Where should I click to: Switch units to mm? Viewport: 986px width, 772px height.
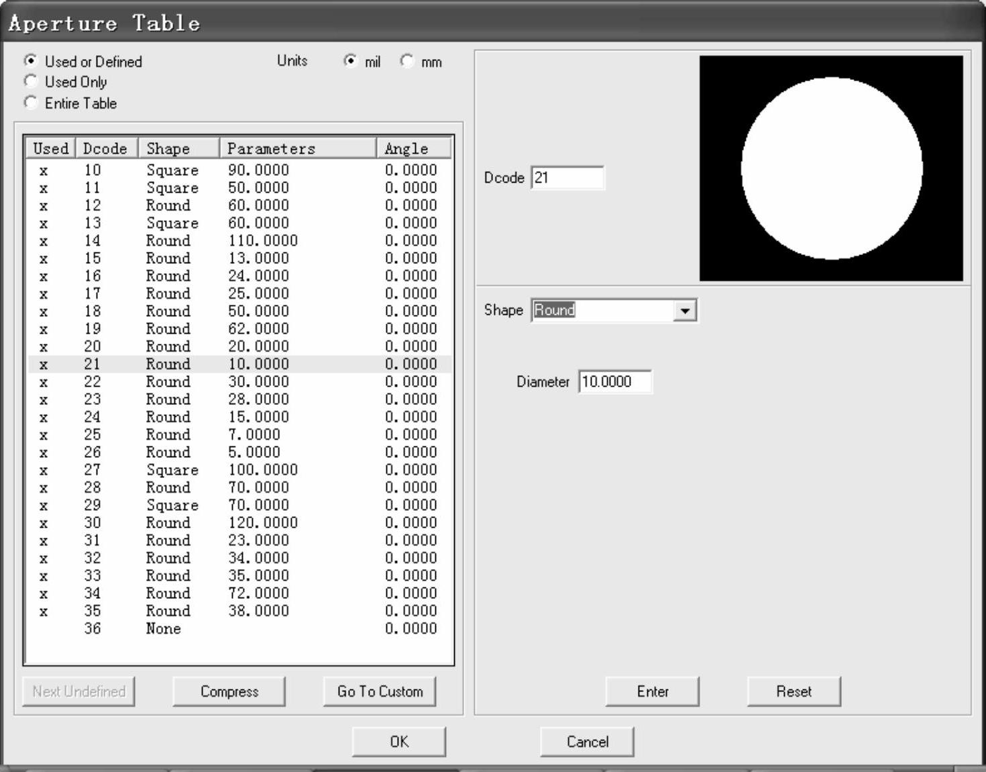(x=407, y=61)
